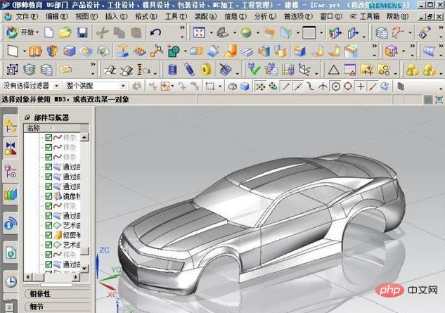The image size is (445, 313).
Task: Open the 开始 dropdown arrow
Action: [37, 32]
